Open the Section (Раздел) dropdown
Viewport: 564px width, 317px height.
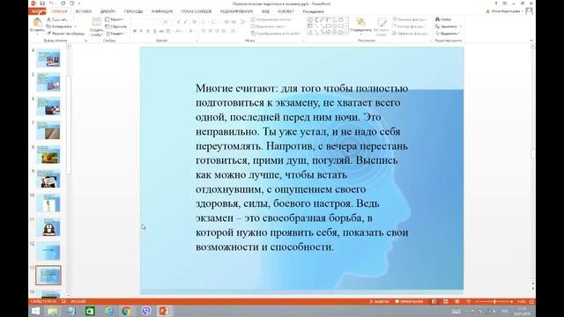pyautogui.click(x=115, y=33)
